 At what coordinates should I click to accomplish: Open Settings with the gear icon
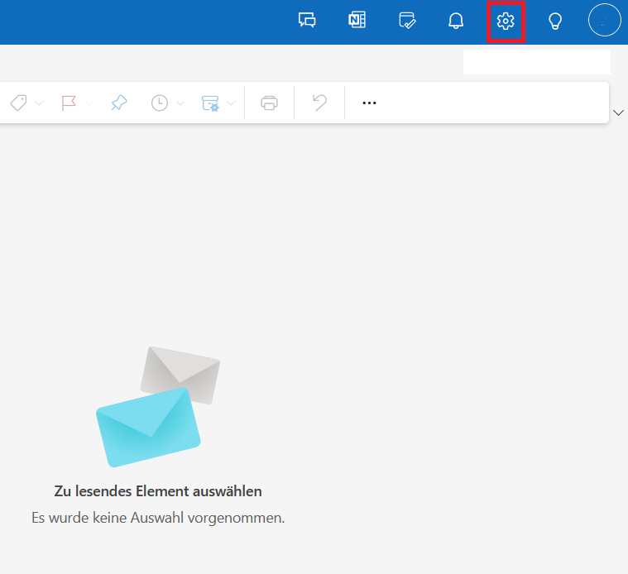(506, 22)
